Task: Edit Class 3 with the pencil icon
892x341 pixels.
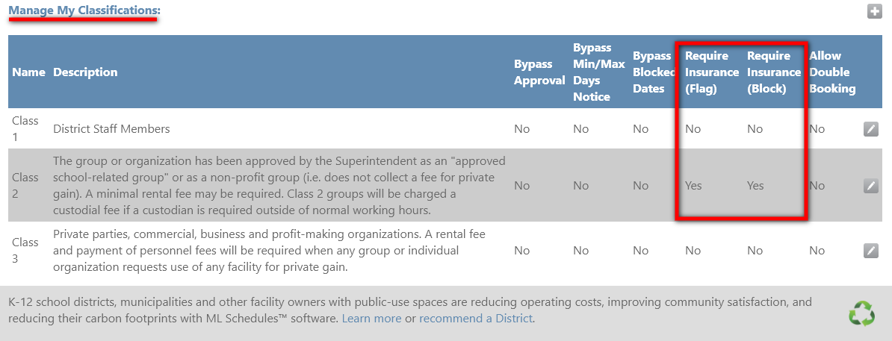Action: [x=871, y=251]
